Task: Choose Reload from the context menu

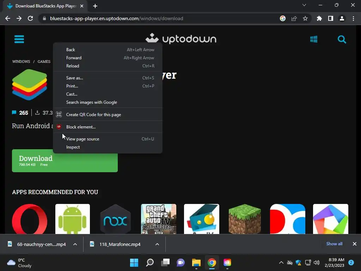Action: tap(108, 66)
